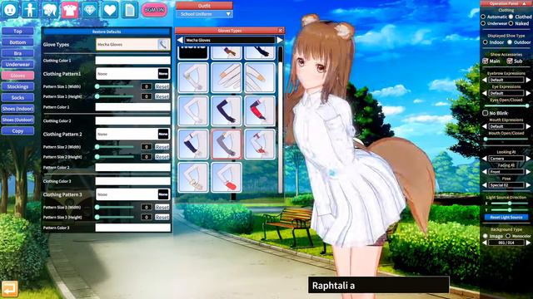Next mouth expression arrow
The width and height of the screenshot is (533, 299).
coord(528,126)
